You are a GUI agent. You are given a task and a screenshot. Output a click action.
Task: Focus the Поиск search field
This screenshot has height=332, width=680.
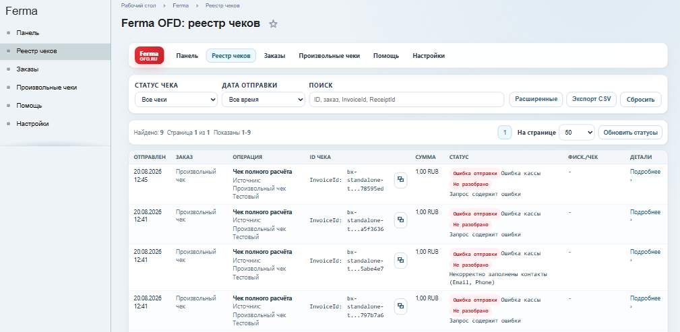406,99
